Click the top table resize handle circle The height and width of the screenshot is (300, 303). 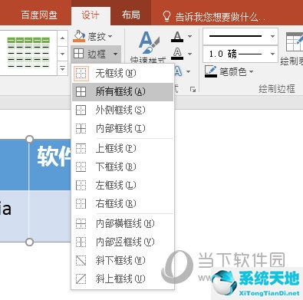(x=30, y=139)
